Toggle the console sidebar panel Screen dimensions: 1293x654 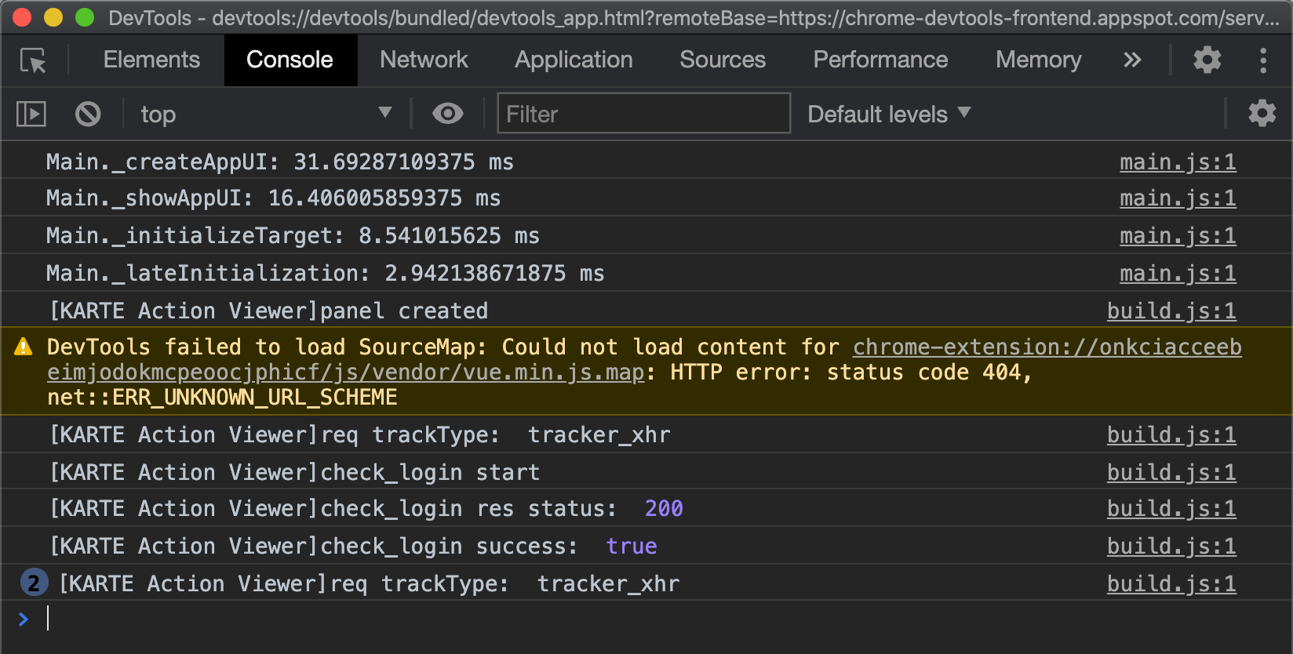(x=31, y=114)
